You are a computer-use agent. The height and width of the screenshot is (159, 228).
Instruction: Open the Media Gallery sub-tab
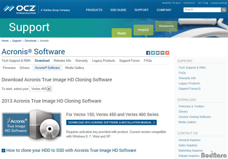click(74, 68)
